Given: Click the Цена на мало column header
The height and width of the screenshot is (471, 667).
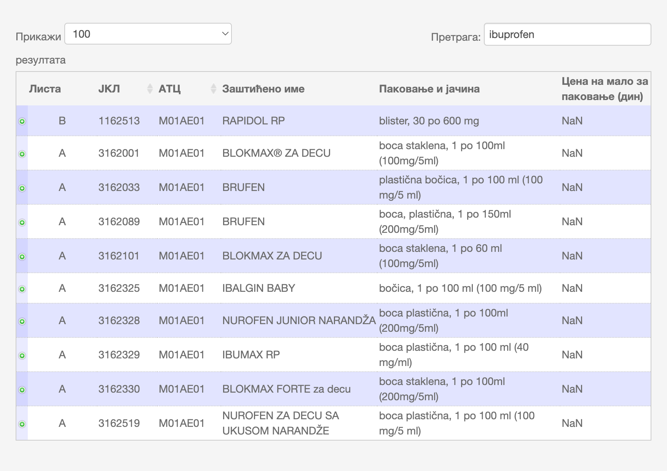Looking at the screenshot, I should (605, 89).
